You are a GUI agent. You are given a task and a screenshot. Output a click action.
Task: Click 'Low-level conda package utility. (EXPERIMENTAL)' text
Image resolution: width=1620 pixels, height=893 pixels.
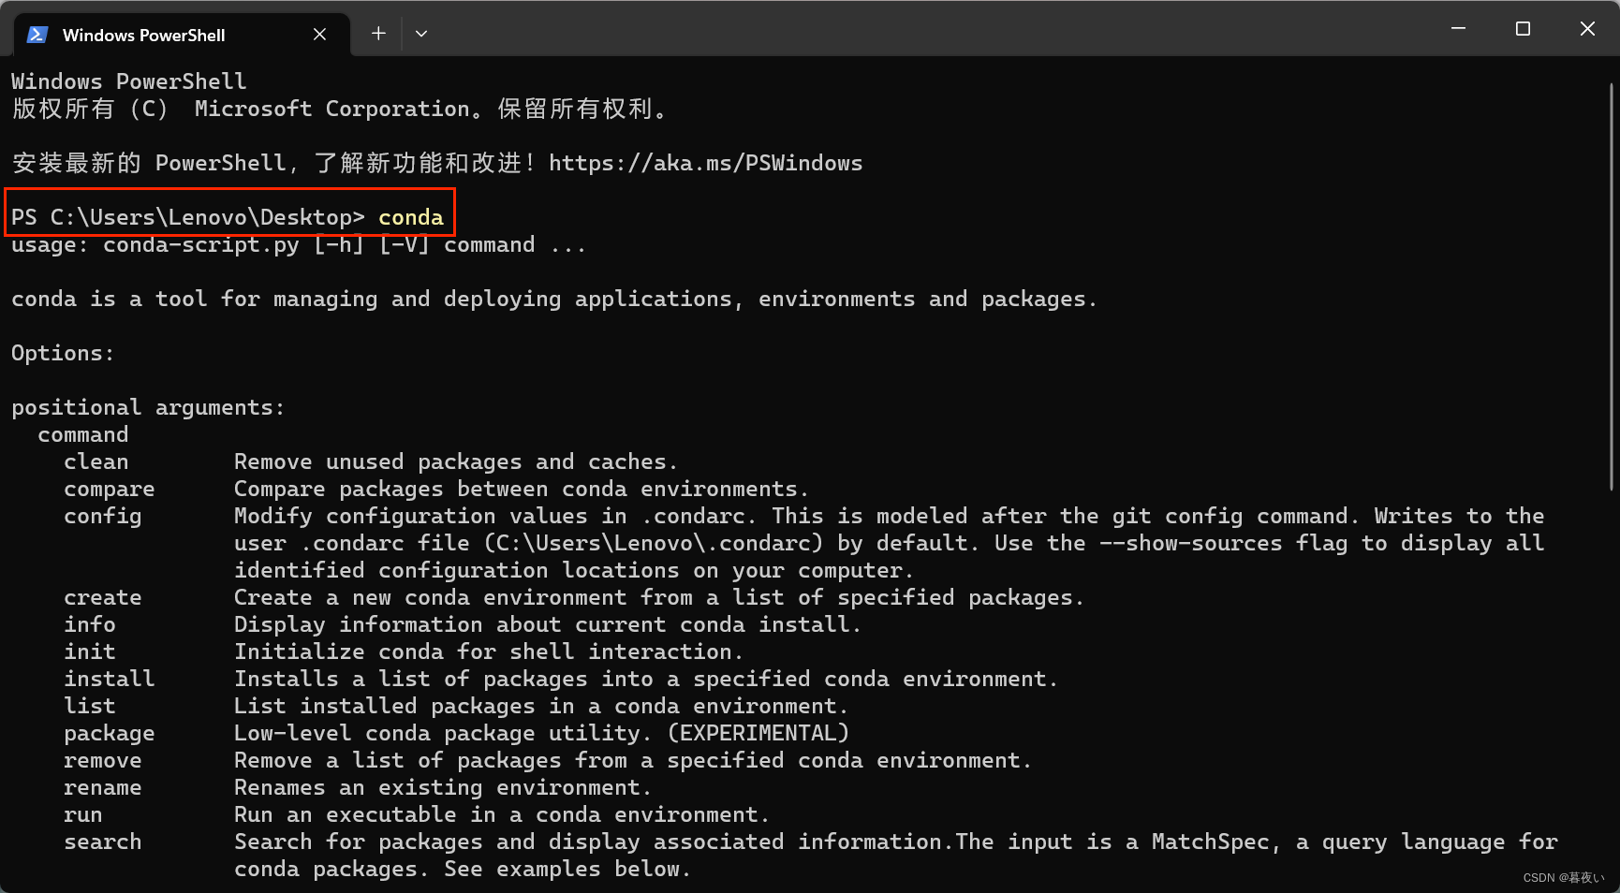[542, 733]
